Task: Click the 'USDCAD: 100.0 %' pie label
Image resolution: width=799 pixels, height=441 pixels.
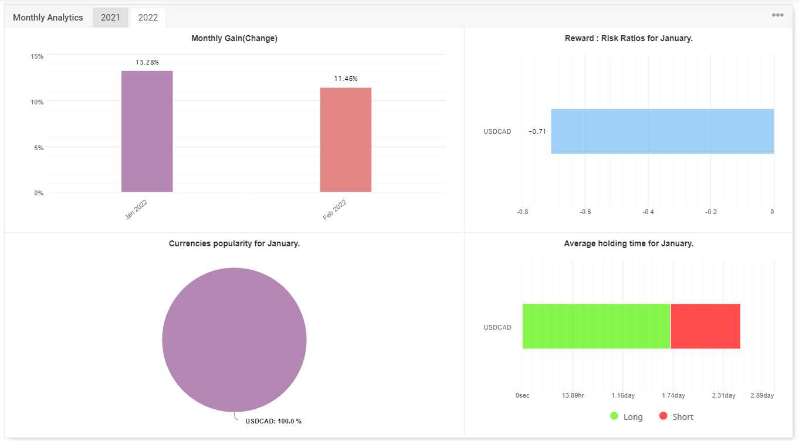Action: coord(273,421)
